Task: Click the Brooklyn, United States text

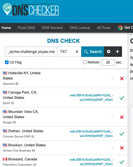Action: tap(27, 145)
